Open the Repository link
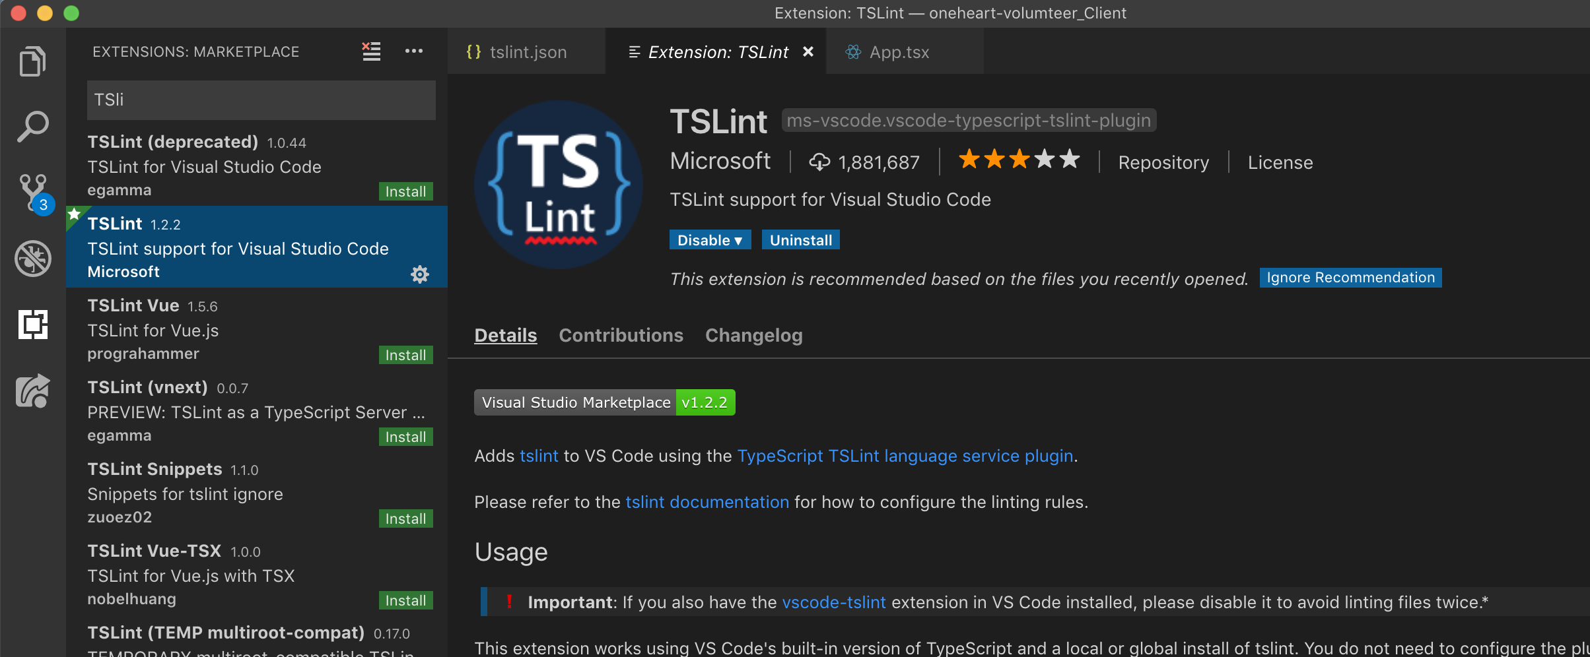The height and width of the screenshot is (657, 1590). pos(1163,162)
